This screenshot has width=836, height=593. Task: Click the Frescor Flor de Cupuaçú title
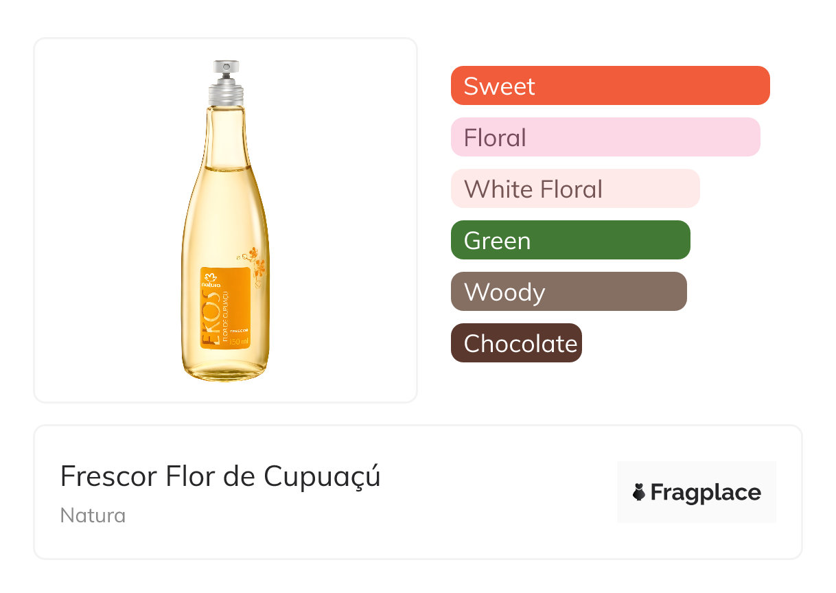(x=220, y=476)
